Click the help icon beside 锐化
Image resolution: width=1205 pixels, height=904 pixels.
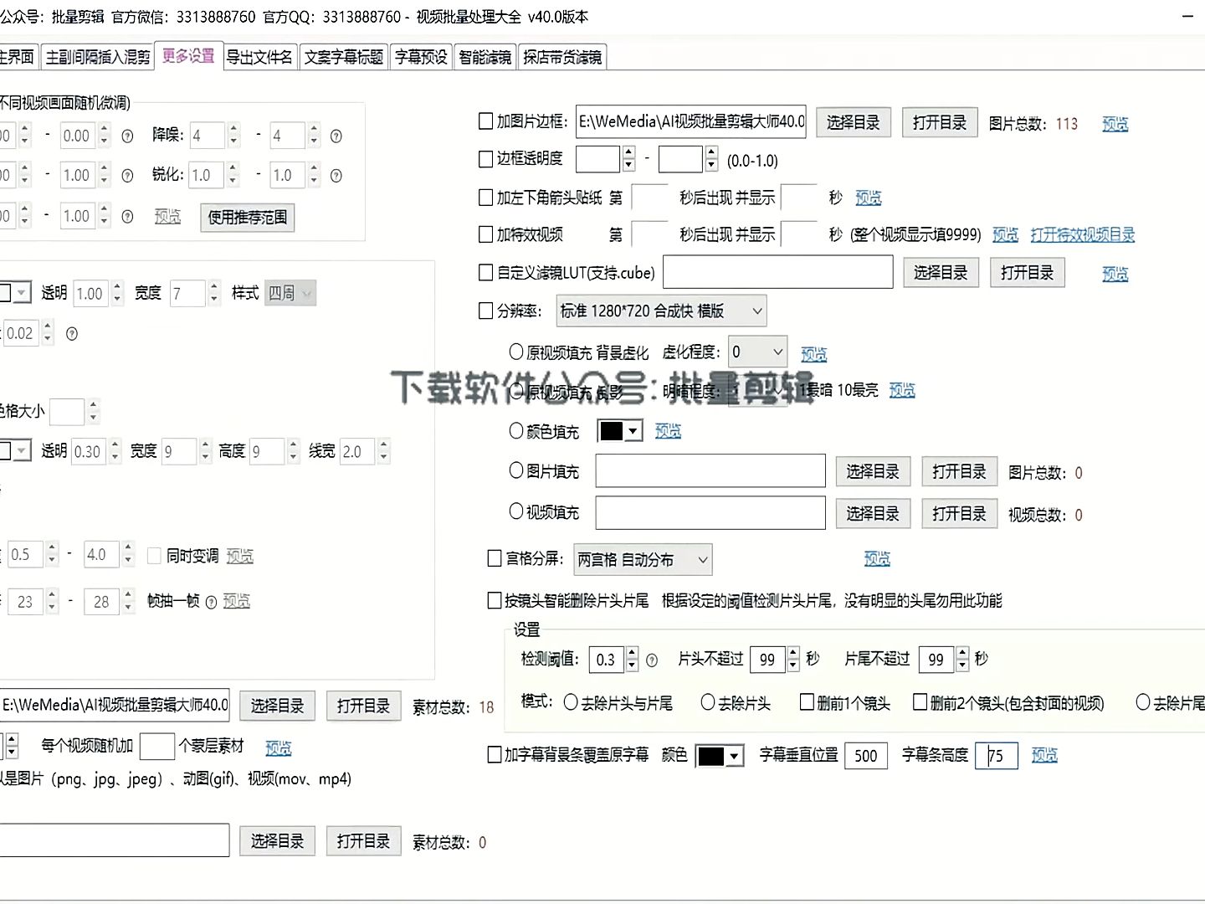click(336, 176)
